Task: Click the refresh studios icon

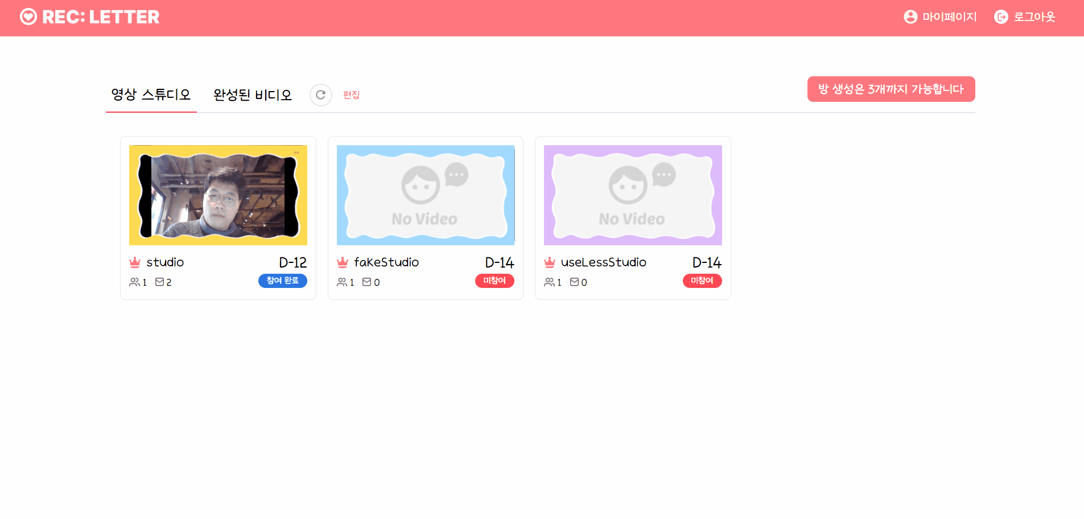Action: click(x=320, y=94)
